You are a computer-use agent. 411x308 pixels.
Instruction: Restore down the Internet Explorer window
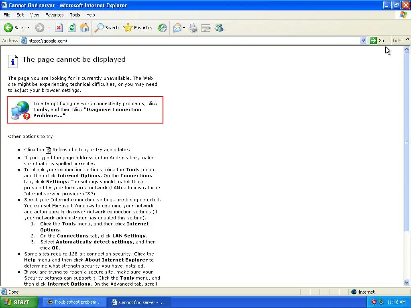397,5
